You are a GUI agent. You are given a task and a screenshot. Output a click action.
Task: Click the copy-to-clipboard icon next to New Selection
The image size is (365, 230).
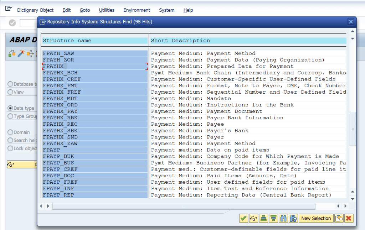[339, 218]
